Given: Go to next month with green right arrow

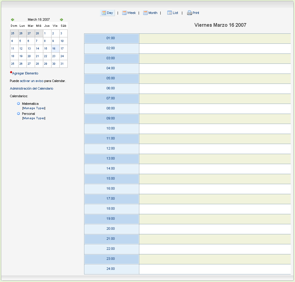Looking at the screenshot, I should click(x=61, y=19).
